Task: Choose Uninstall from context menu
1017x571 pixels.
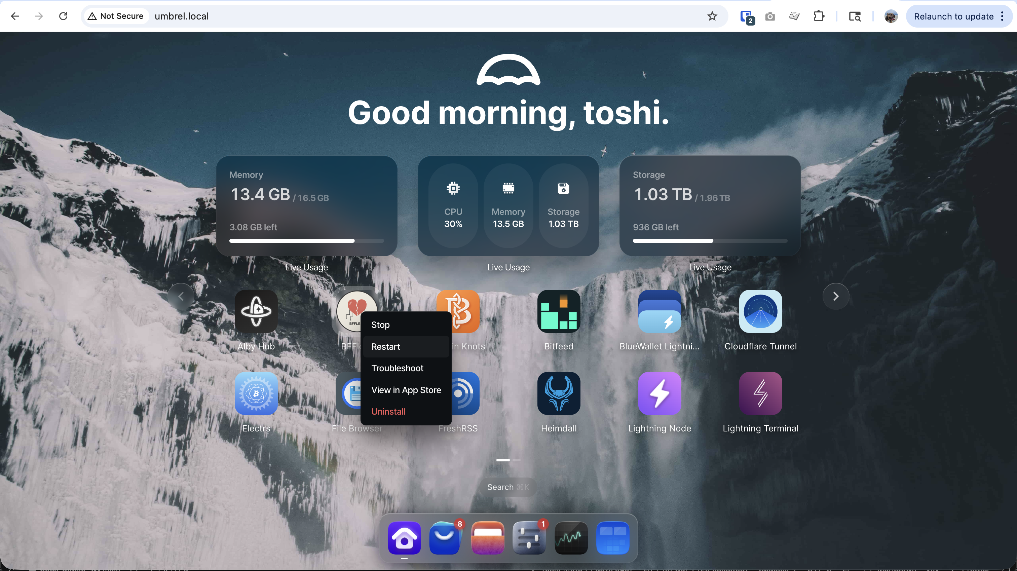Action: point(388,412)
